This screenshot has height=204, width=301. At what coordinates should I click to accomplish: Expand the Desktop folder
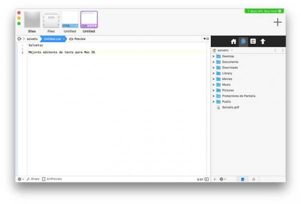coord(214,56)
